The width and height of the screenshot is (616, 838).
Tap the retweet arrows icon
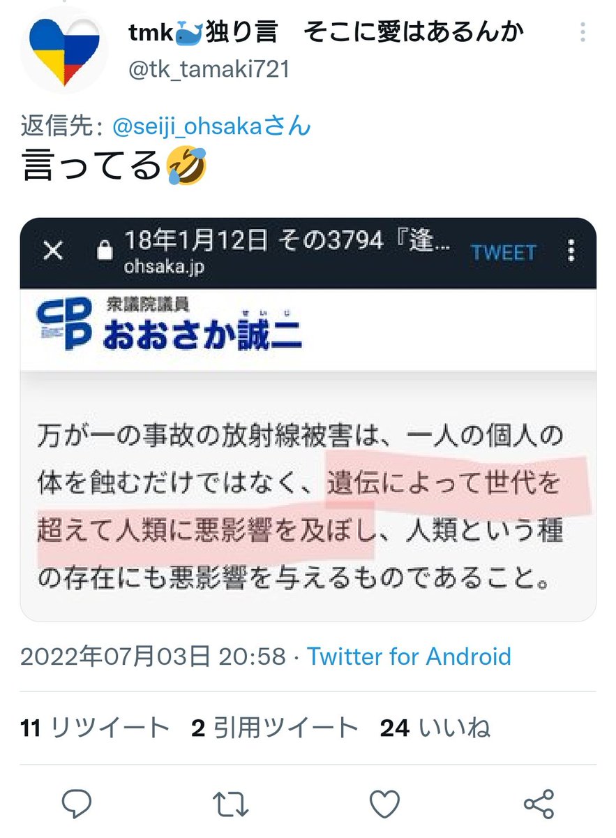coord(231,804)
